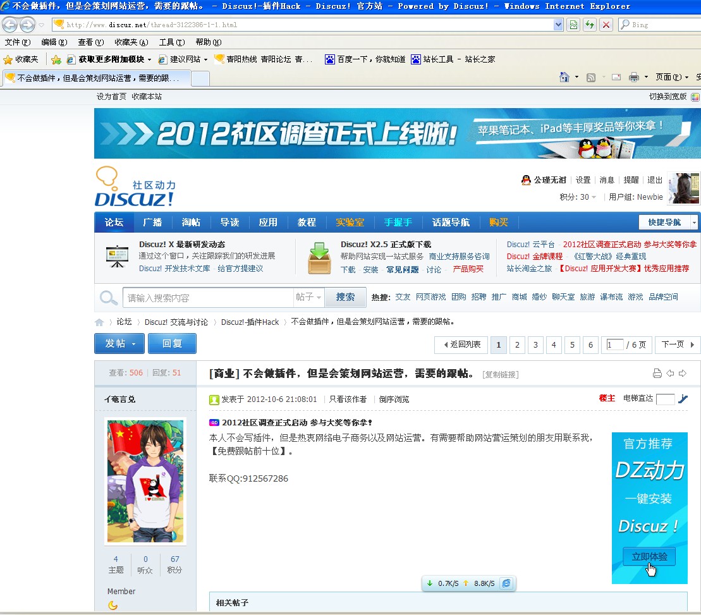Click the RSS feeds icon
Viewport: 701px width, 615px height.
click(x=590, y=77)
